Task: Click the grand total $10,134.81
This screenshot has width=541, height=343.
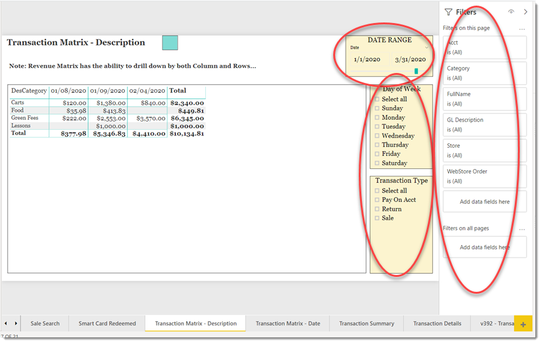Action: 187,133
